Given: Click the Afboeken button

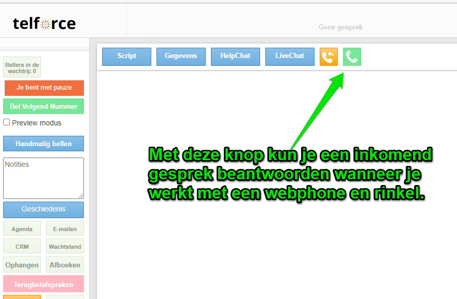Looking at the screenshot, I should [x=65, y=265].
